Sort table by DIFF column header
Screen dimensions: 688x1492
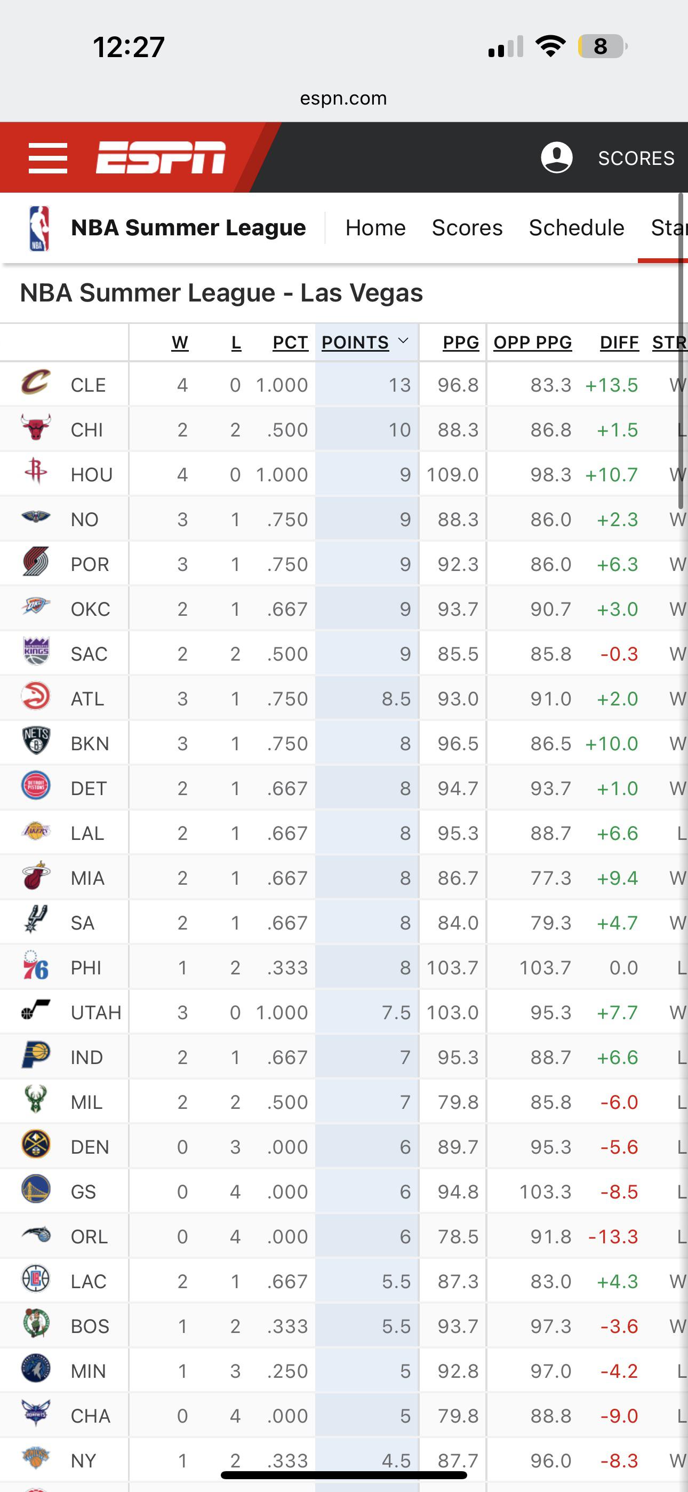(x=619, y=343)
